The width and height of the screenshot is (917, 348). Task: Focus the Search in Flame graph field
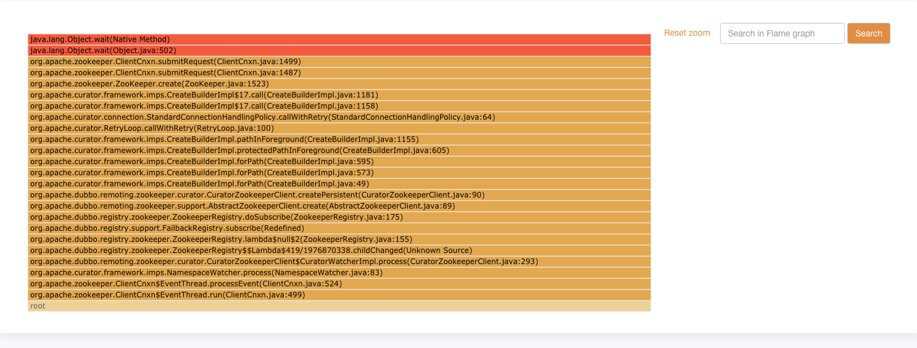782,33
